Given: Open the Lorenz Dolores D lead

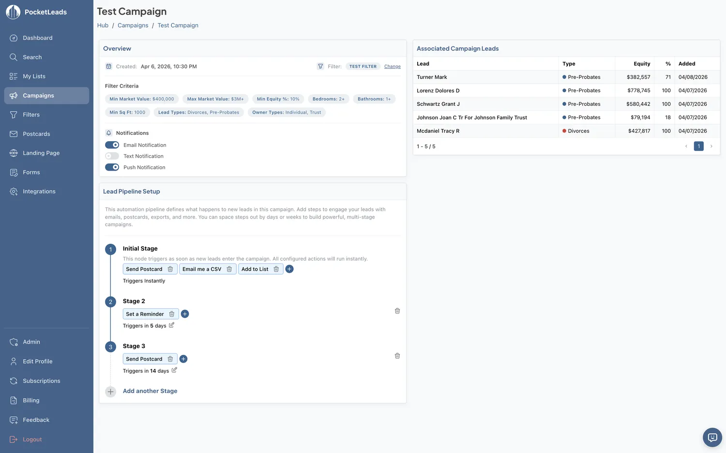Looking at the screenshot, I should [x=566, y=90].
